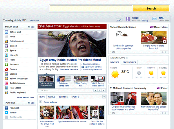Show previous Research Community panel page
The height and width of the screenshot is (129, 174).
click(162, 113)
